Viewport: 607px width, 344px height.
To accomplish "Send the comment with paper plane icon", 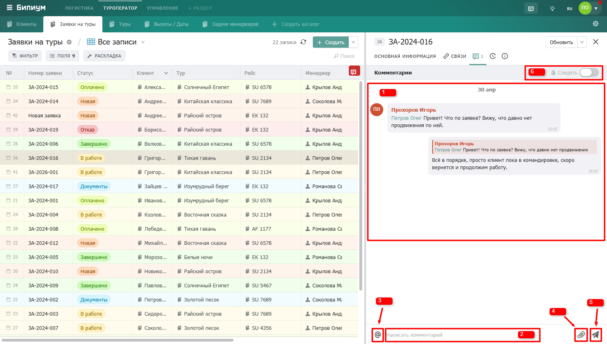I will (595, 335).
